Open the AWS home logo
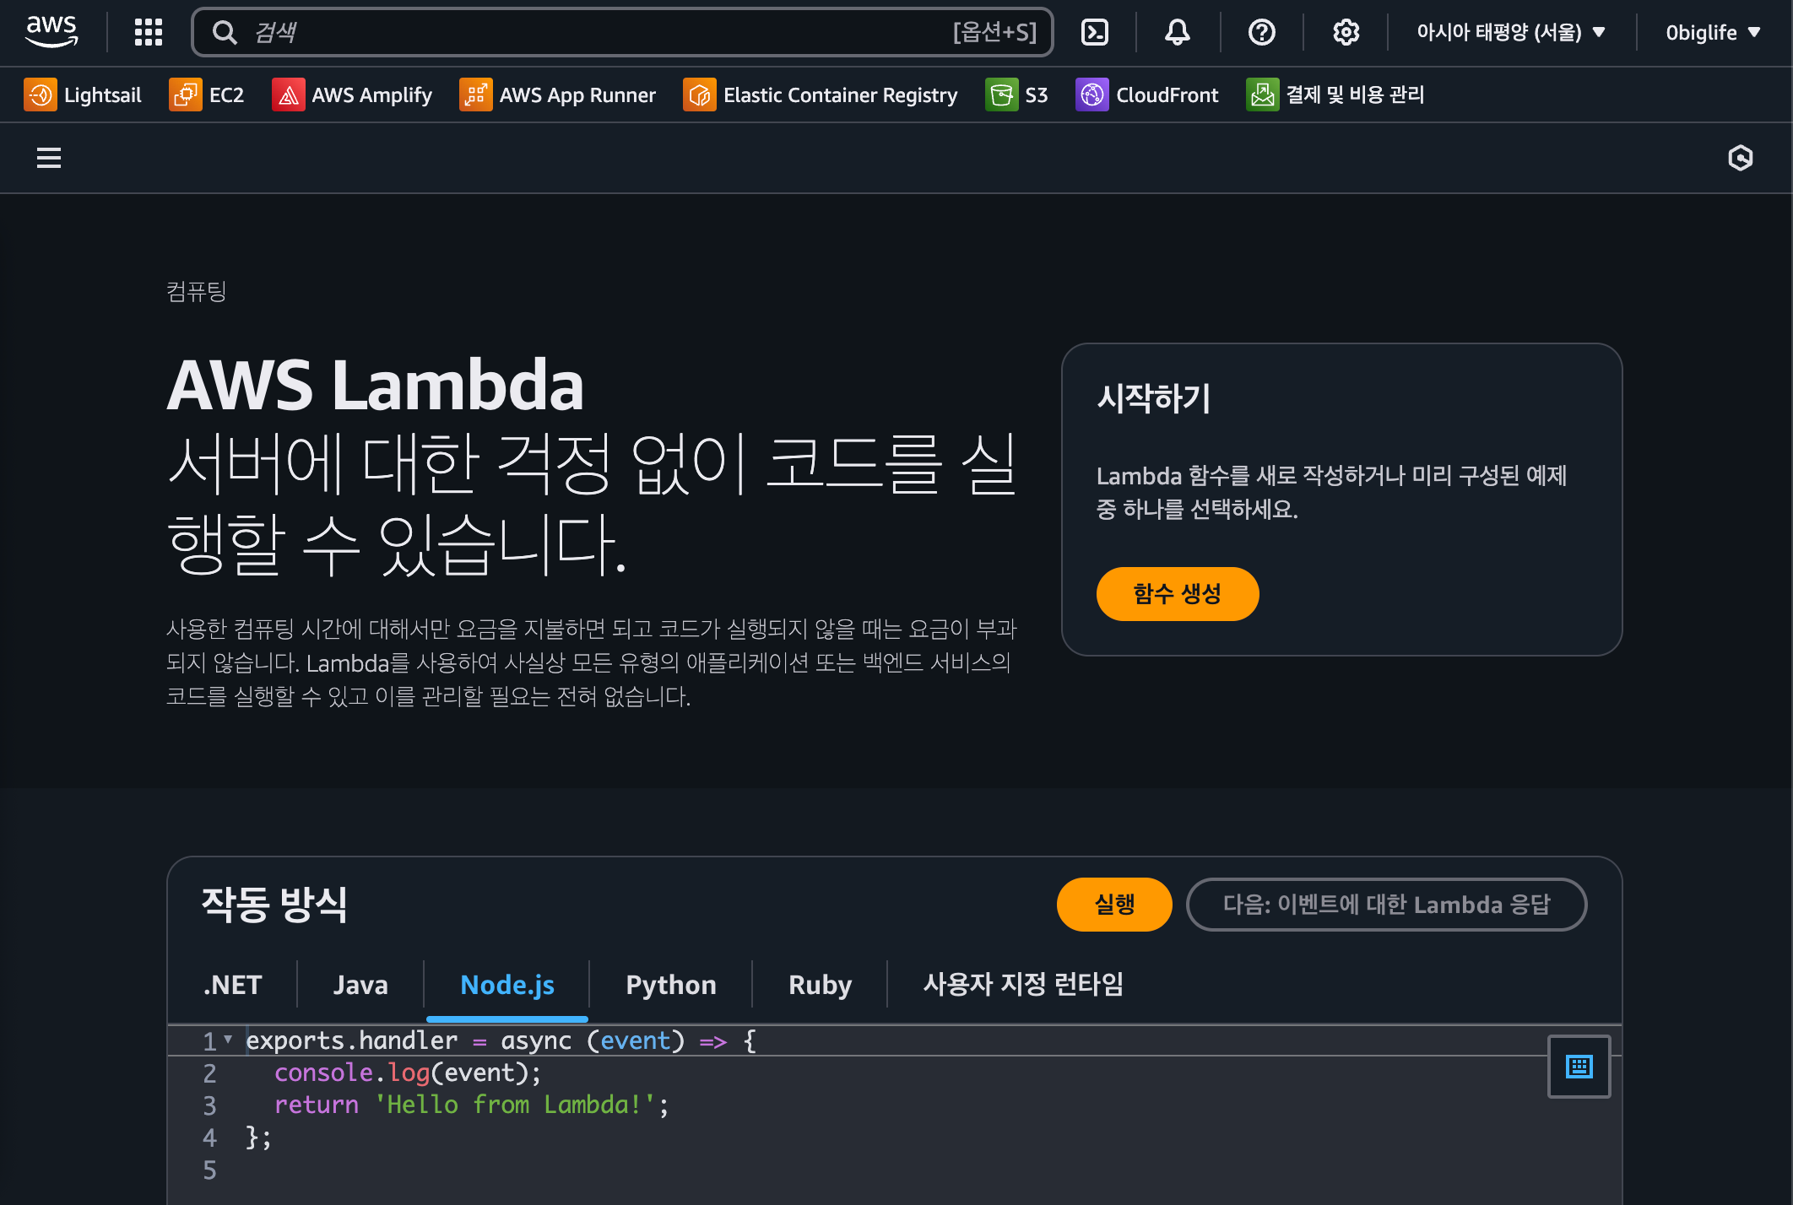This screenshot has width=1793, height=1205. [x=51, y=32]
